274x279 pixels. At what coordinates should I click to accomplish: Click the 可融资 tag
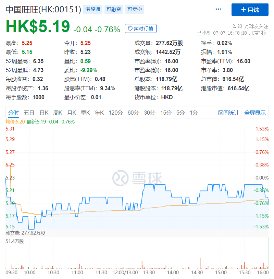tap(114, 9)
